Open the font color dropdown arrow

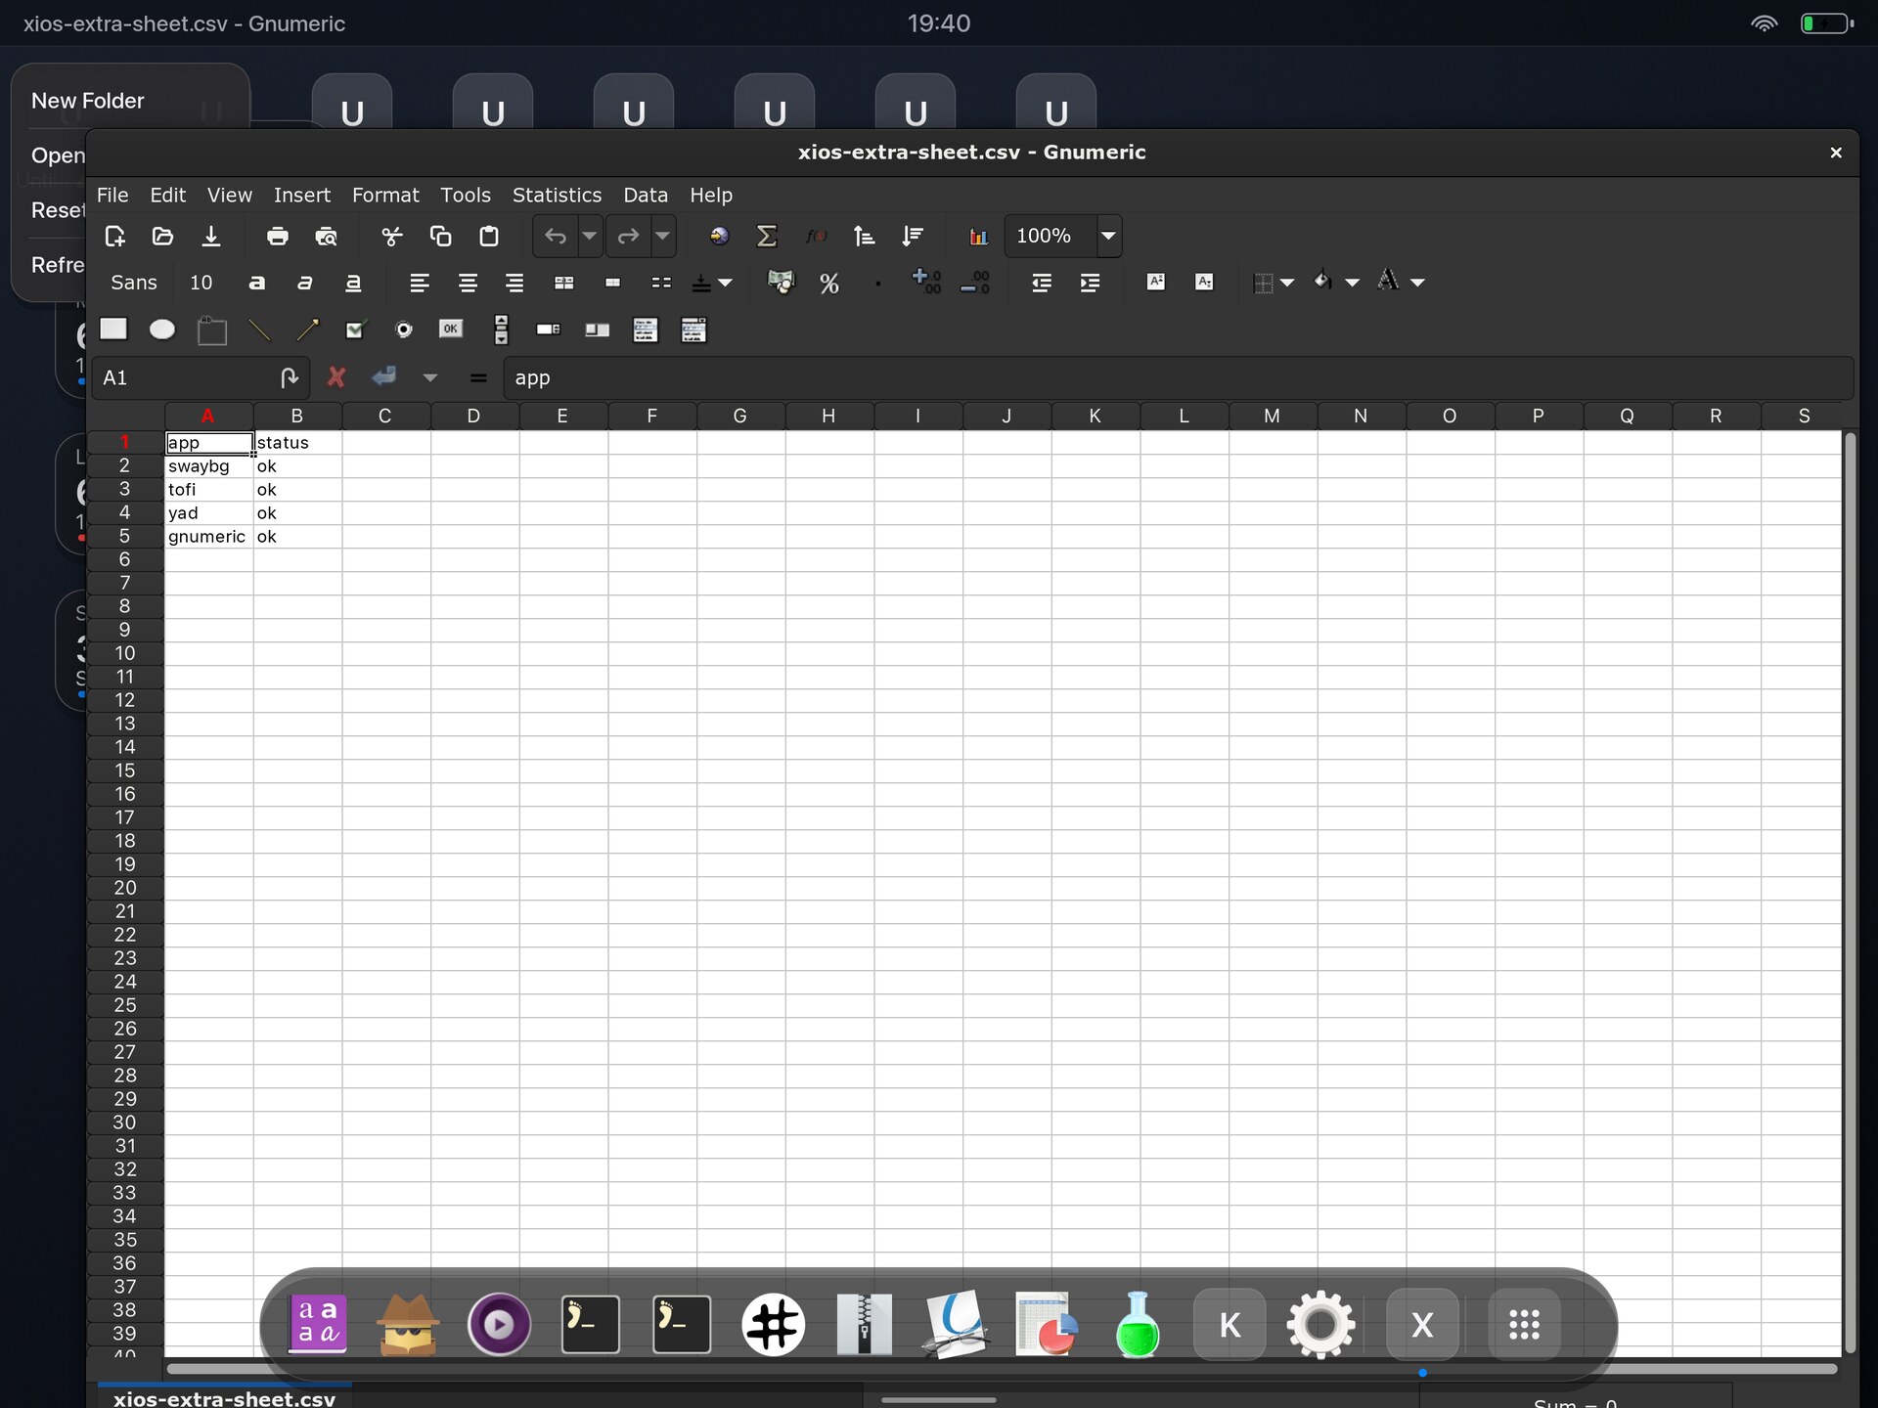point(1417,283)
